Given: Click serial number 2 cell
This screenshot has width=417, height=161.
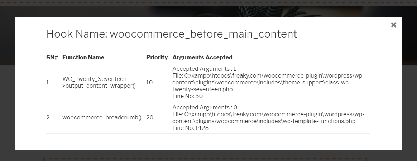Looking at the screenshot, I should pos(48,117).
